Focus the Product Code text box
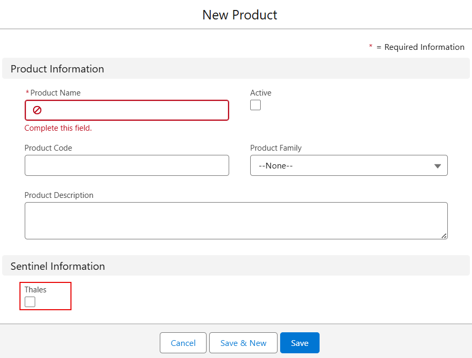This screenshot has height=358, width=472. (127, 165)
